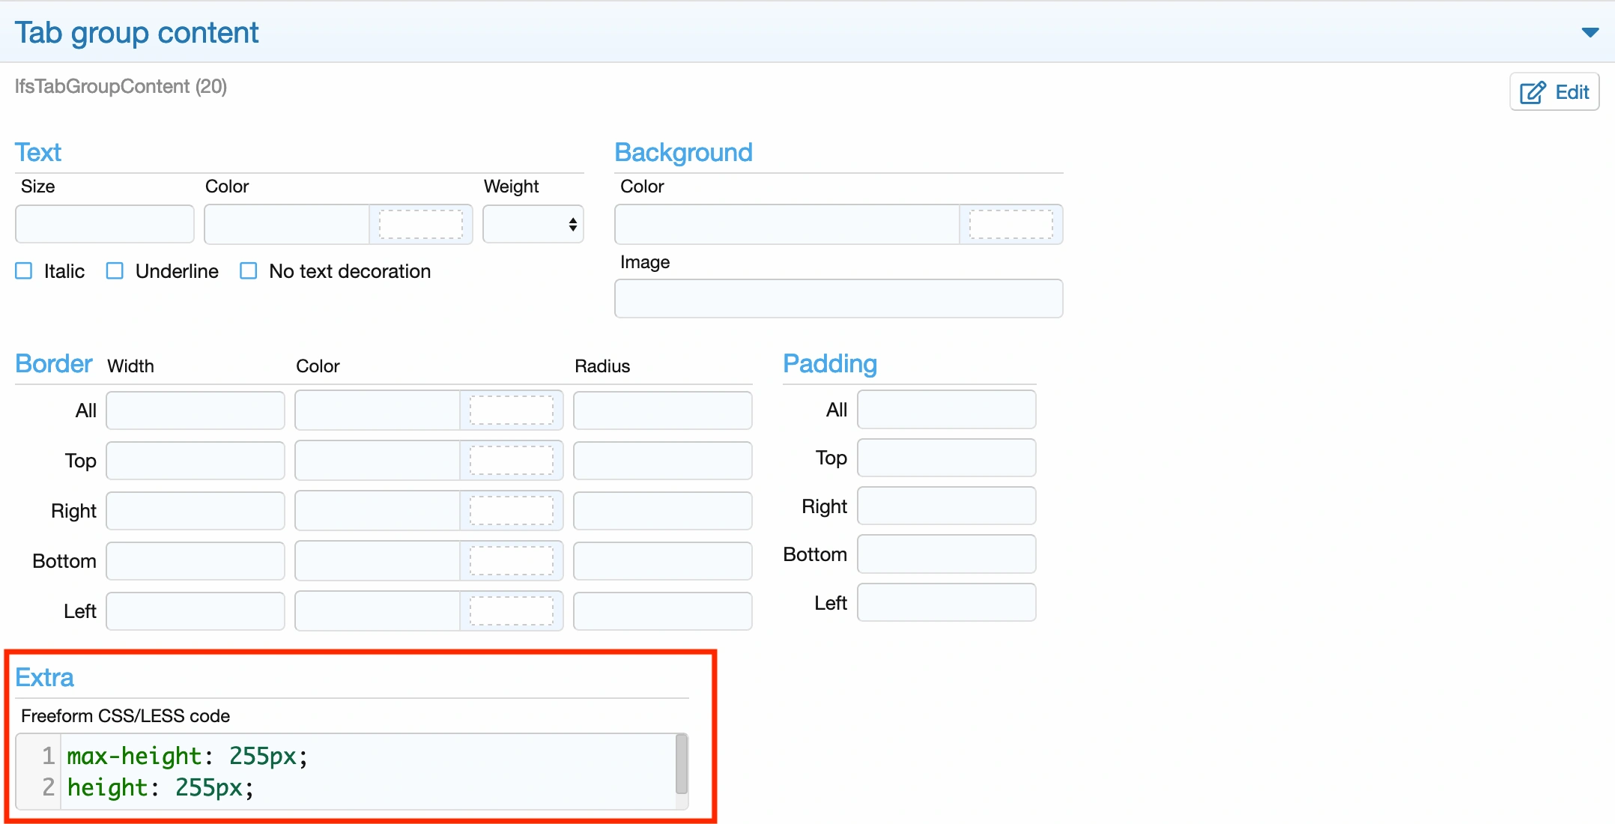Viewport: 1615px width, 824px height.
Task: Pick border color swatch for Left row
Action: (x=511, y=611)
